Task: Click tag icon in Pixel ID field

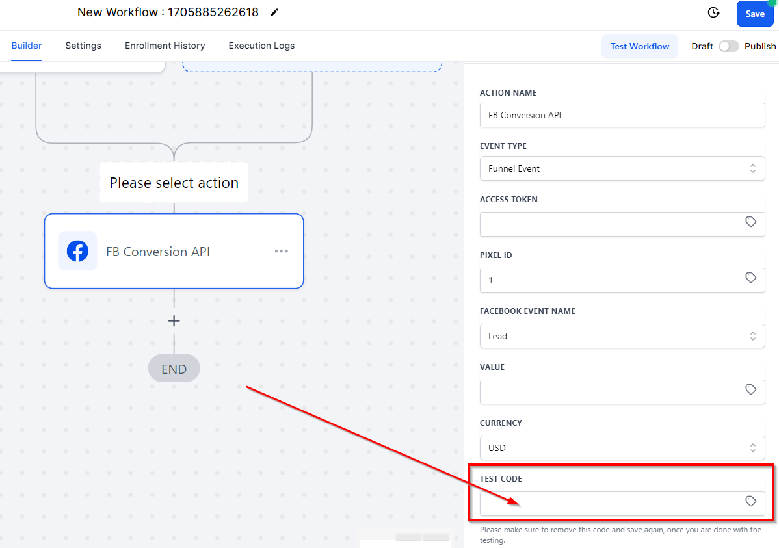Action: [750, 278]
